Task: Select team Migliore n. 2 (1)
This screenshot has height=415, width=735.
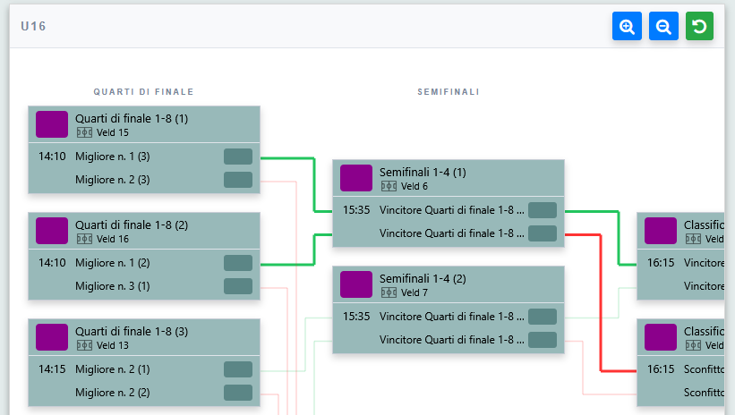Action: click(113, 369)
